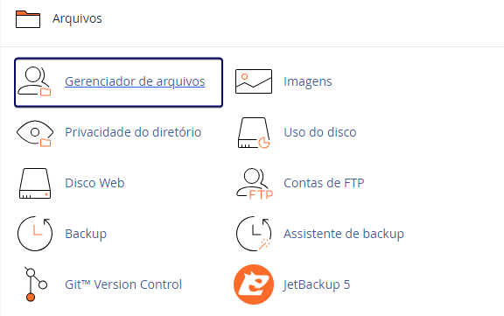Open Assistente de backup wand icon
This screenshot has width=504, height=316.
pos(254,234)
